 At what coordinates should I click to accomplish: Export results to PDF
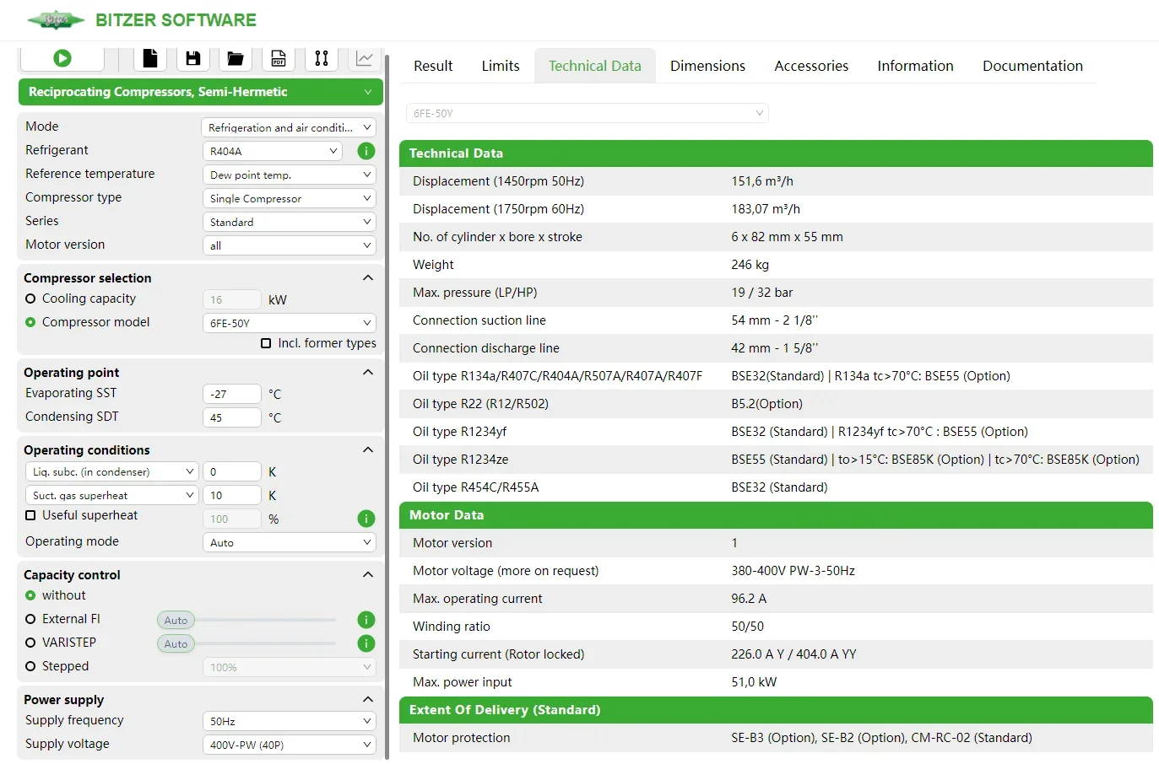279,58
